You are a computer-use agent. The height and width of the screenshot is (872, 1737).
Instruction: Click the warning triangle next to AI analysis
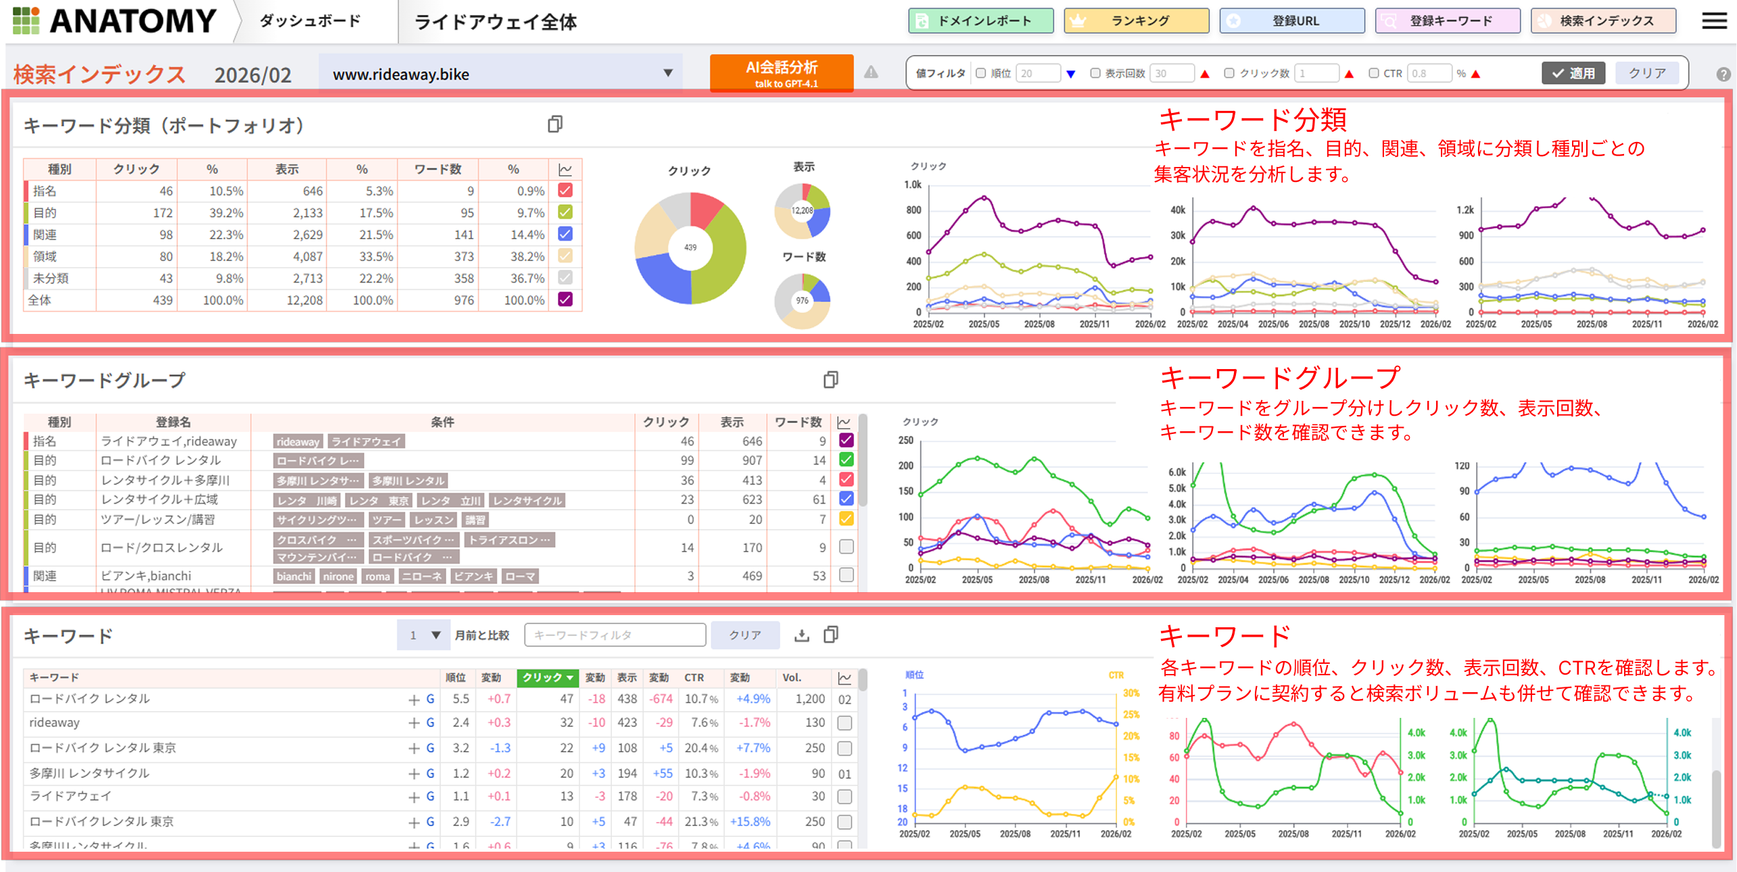click(x=871, y=72)
